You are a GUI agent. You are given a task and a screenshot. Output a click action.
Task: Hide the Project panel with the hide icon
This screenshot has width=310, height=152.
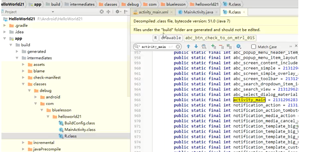click(x=126, y=12)
